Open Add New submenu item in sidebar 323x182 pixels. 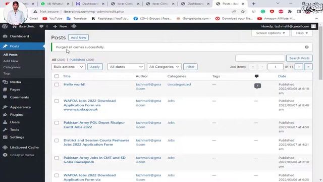click(x=11, y=61)
